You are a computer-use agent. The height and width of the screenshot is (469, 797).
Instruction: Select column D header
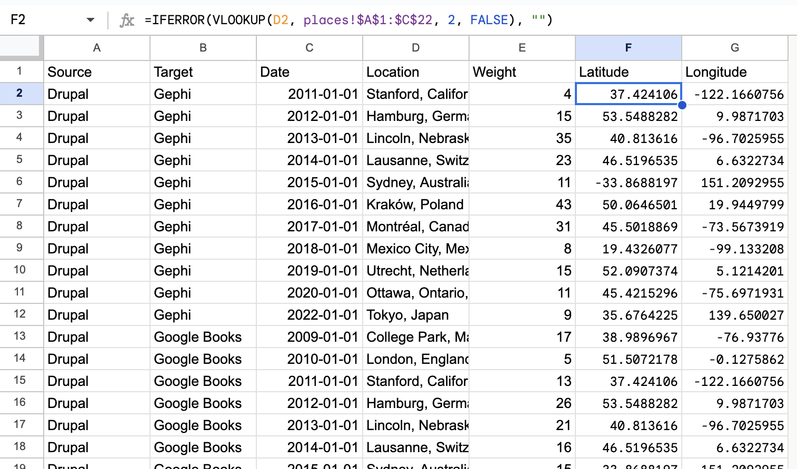point(415,48)
